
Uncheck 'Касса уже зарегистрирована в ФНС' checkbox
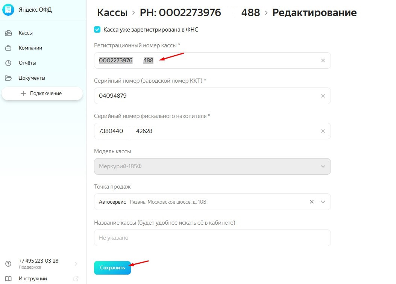coord(97,29)
